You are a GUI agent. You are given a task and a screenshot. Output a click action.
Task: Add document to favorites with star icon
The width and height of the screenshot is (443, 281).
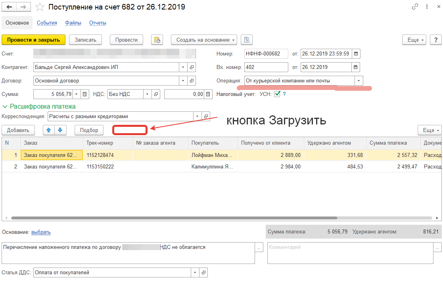40,7
